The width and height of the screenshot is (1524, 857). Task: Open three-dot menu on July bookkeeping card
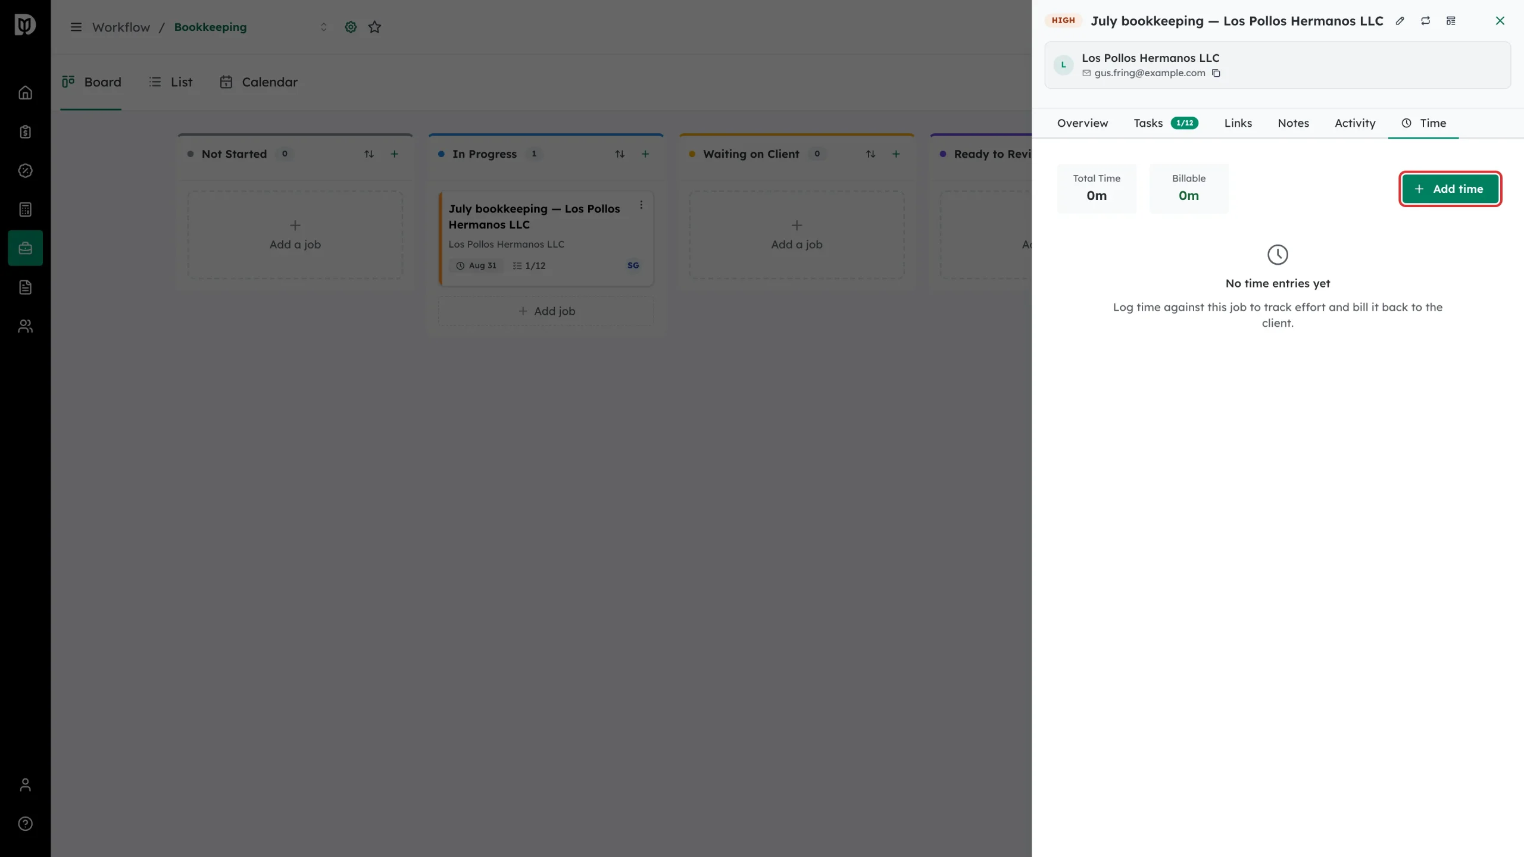[641, 205]
